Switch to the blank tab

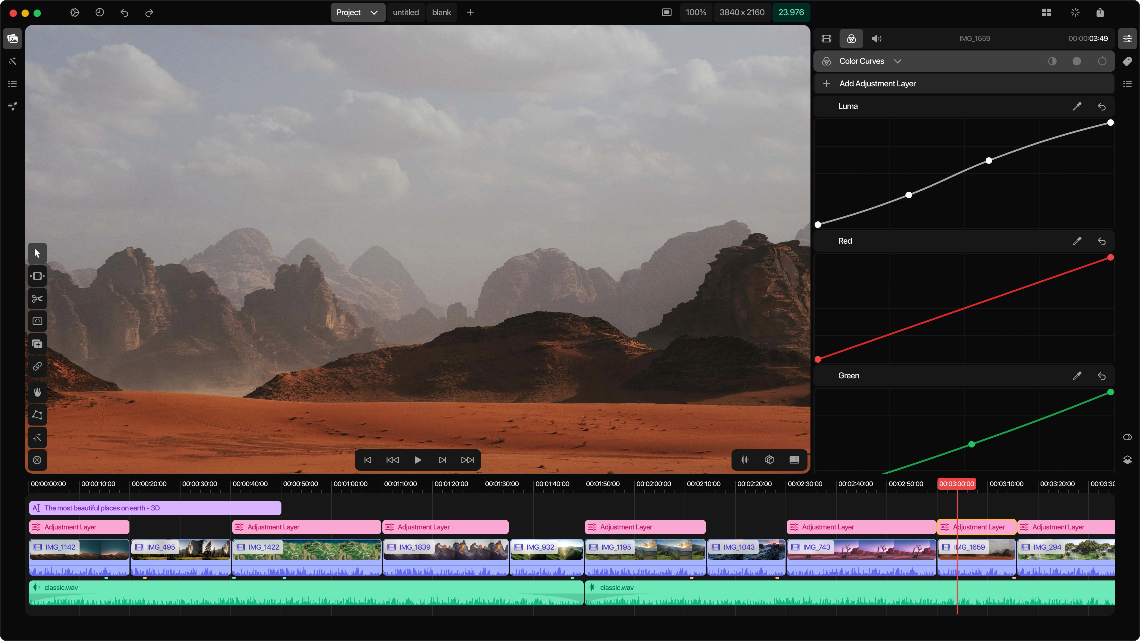pyautogui.click(x=441, y=12)
